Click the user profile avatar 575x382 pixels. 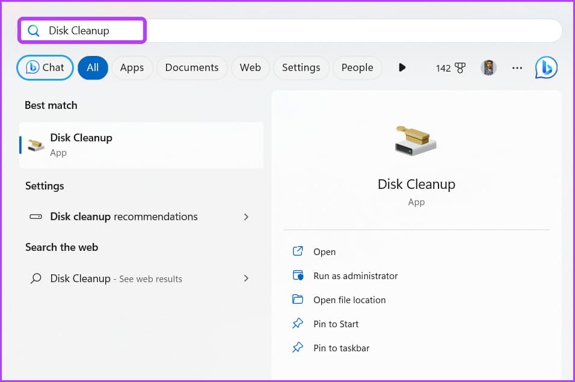click(488, 68)
